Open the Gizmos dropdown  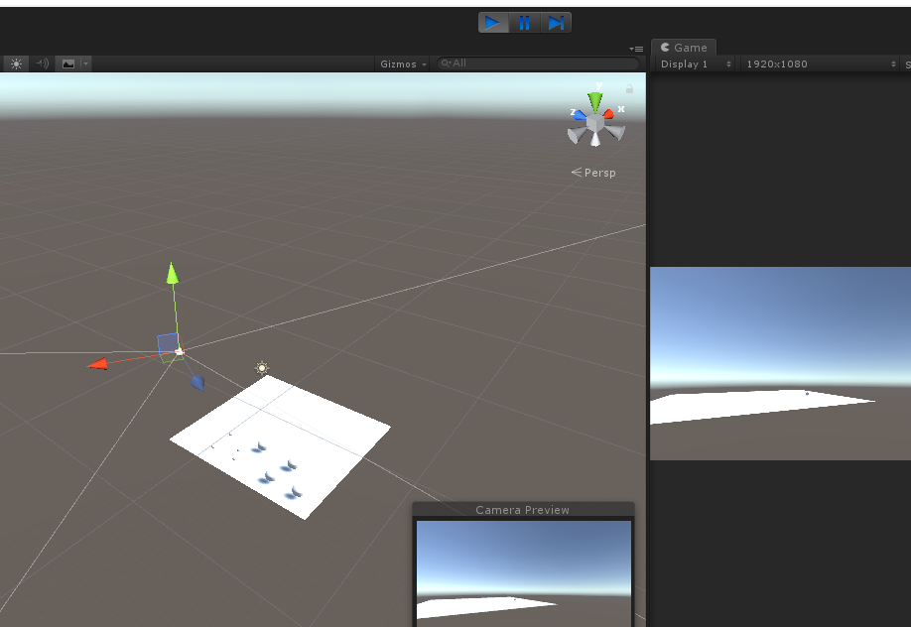[401, 63]
